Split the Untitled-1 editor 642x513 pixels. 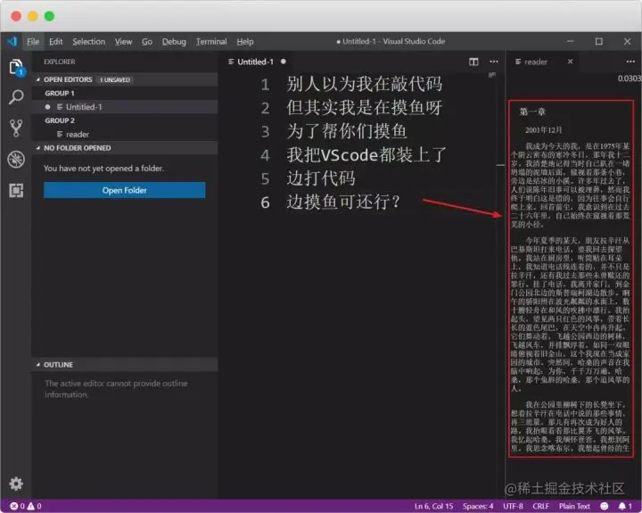(473, 62)
